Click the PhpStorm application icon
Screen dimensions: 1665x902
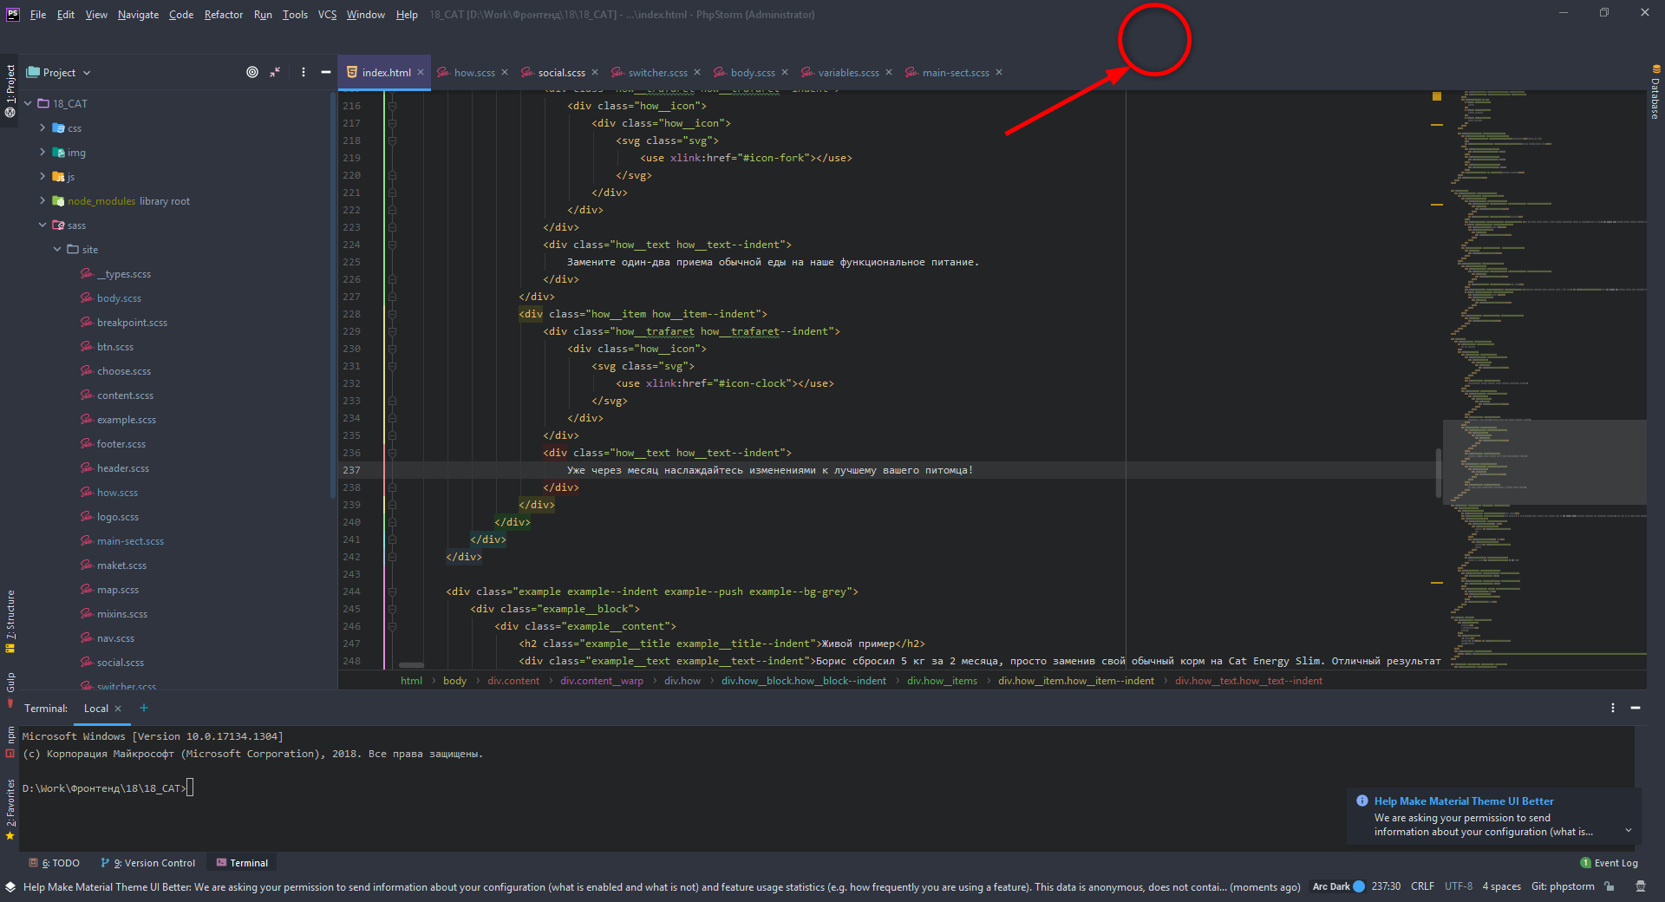coord(13,14)
